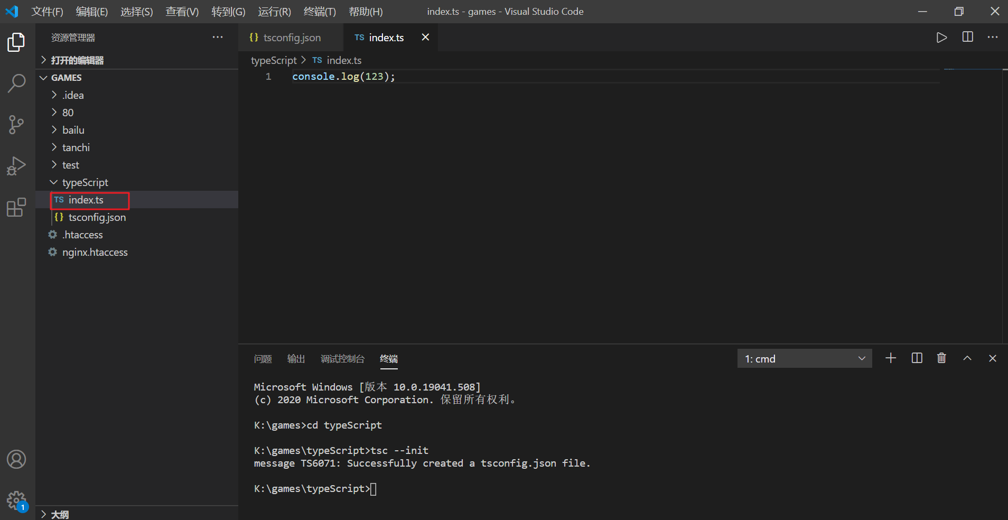Split the editor to the side
This screenshot has width=1008, height=520.
pyautogui.click(x=967, y=37)
